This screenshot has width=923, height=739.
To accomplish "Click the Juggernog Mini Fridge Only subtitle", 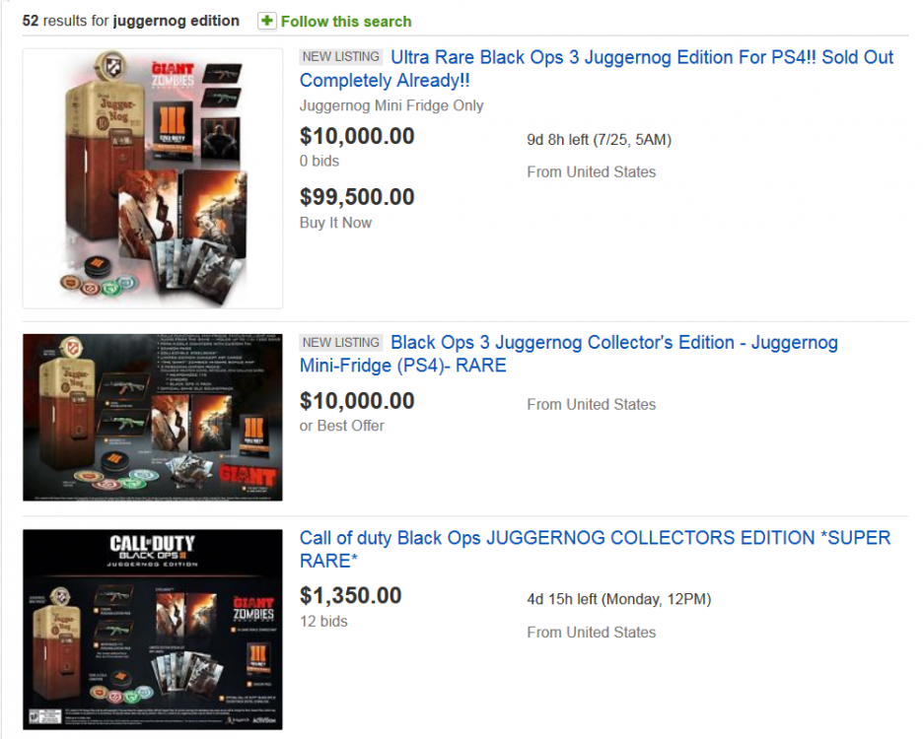I will pos(391,105).
